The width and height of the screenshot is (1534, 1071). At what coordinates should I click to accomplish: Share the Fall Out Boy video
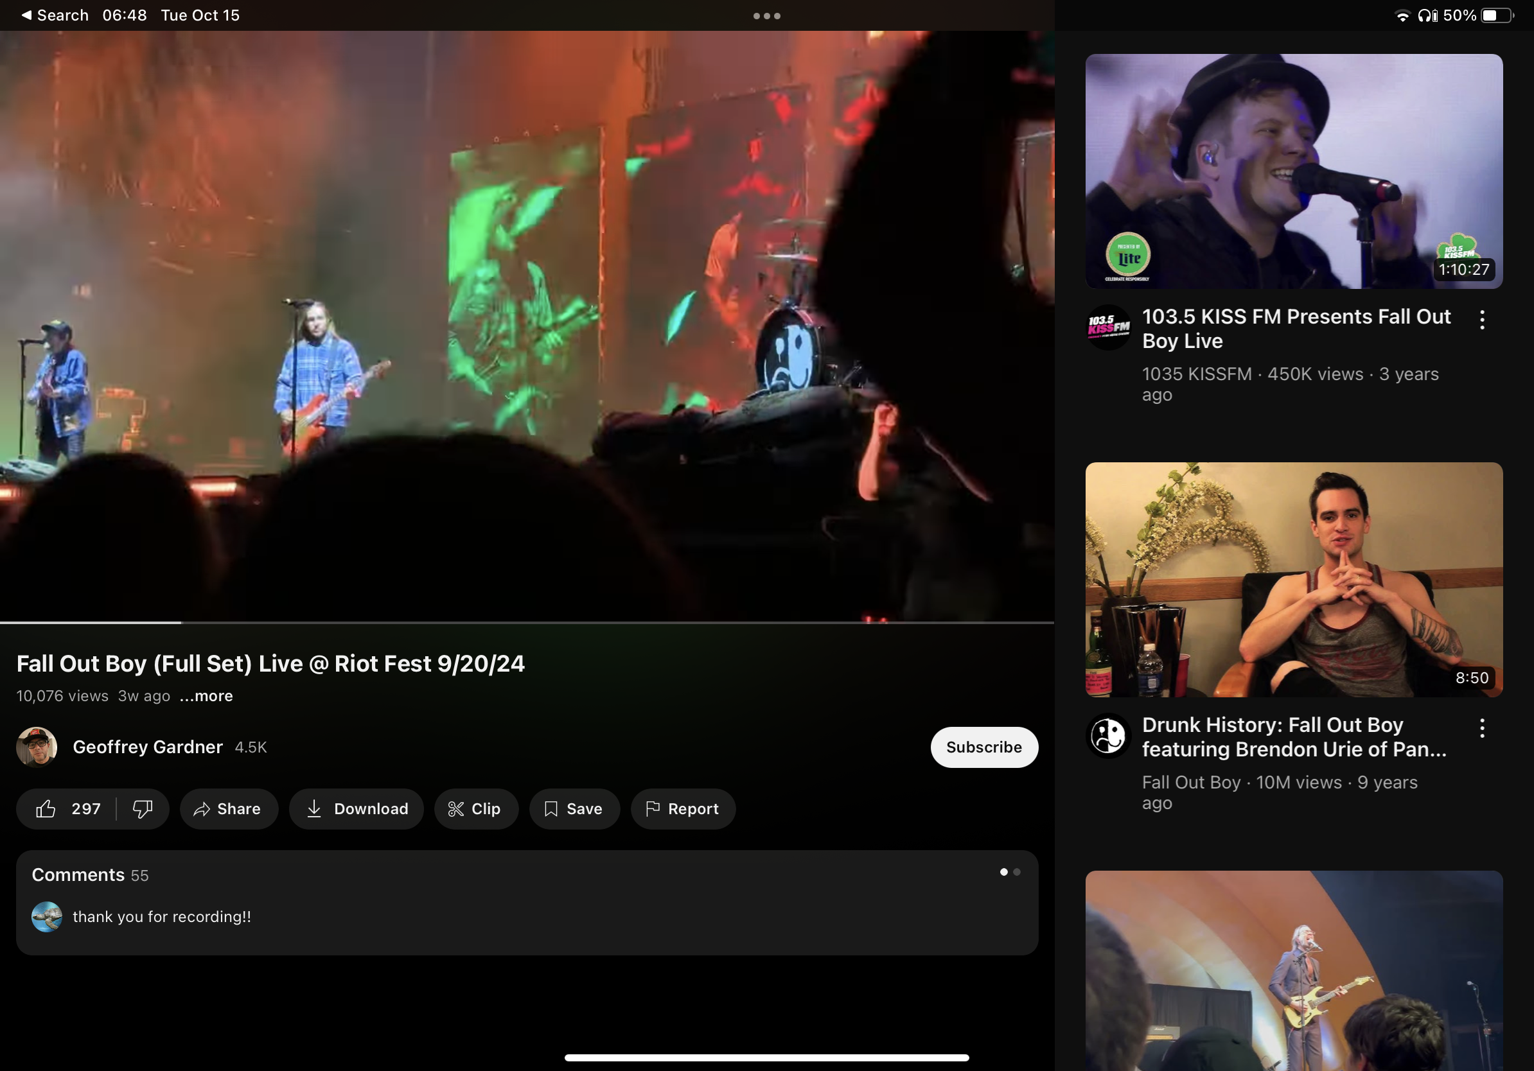click(x=229, y=808)
